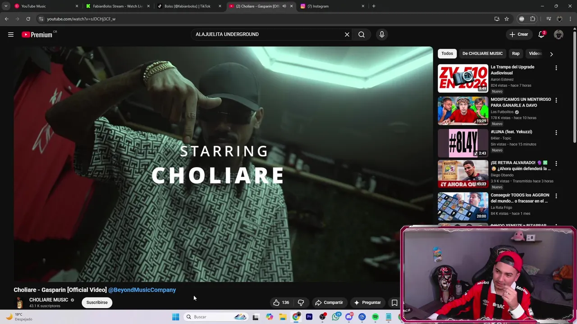Image resolution: width=577 pixels, height=324 pixels.
Task: Switch to Instagram tab
Action: 332,6
